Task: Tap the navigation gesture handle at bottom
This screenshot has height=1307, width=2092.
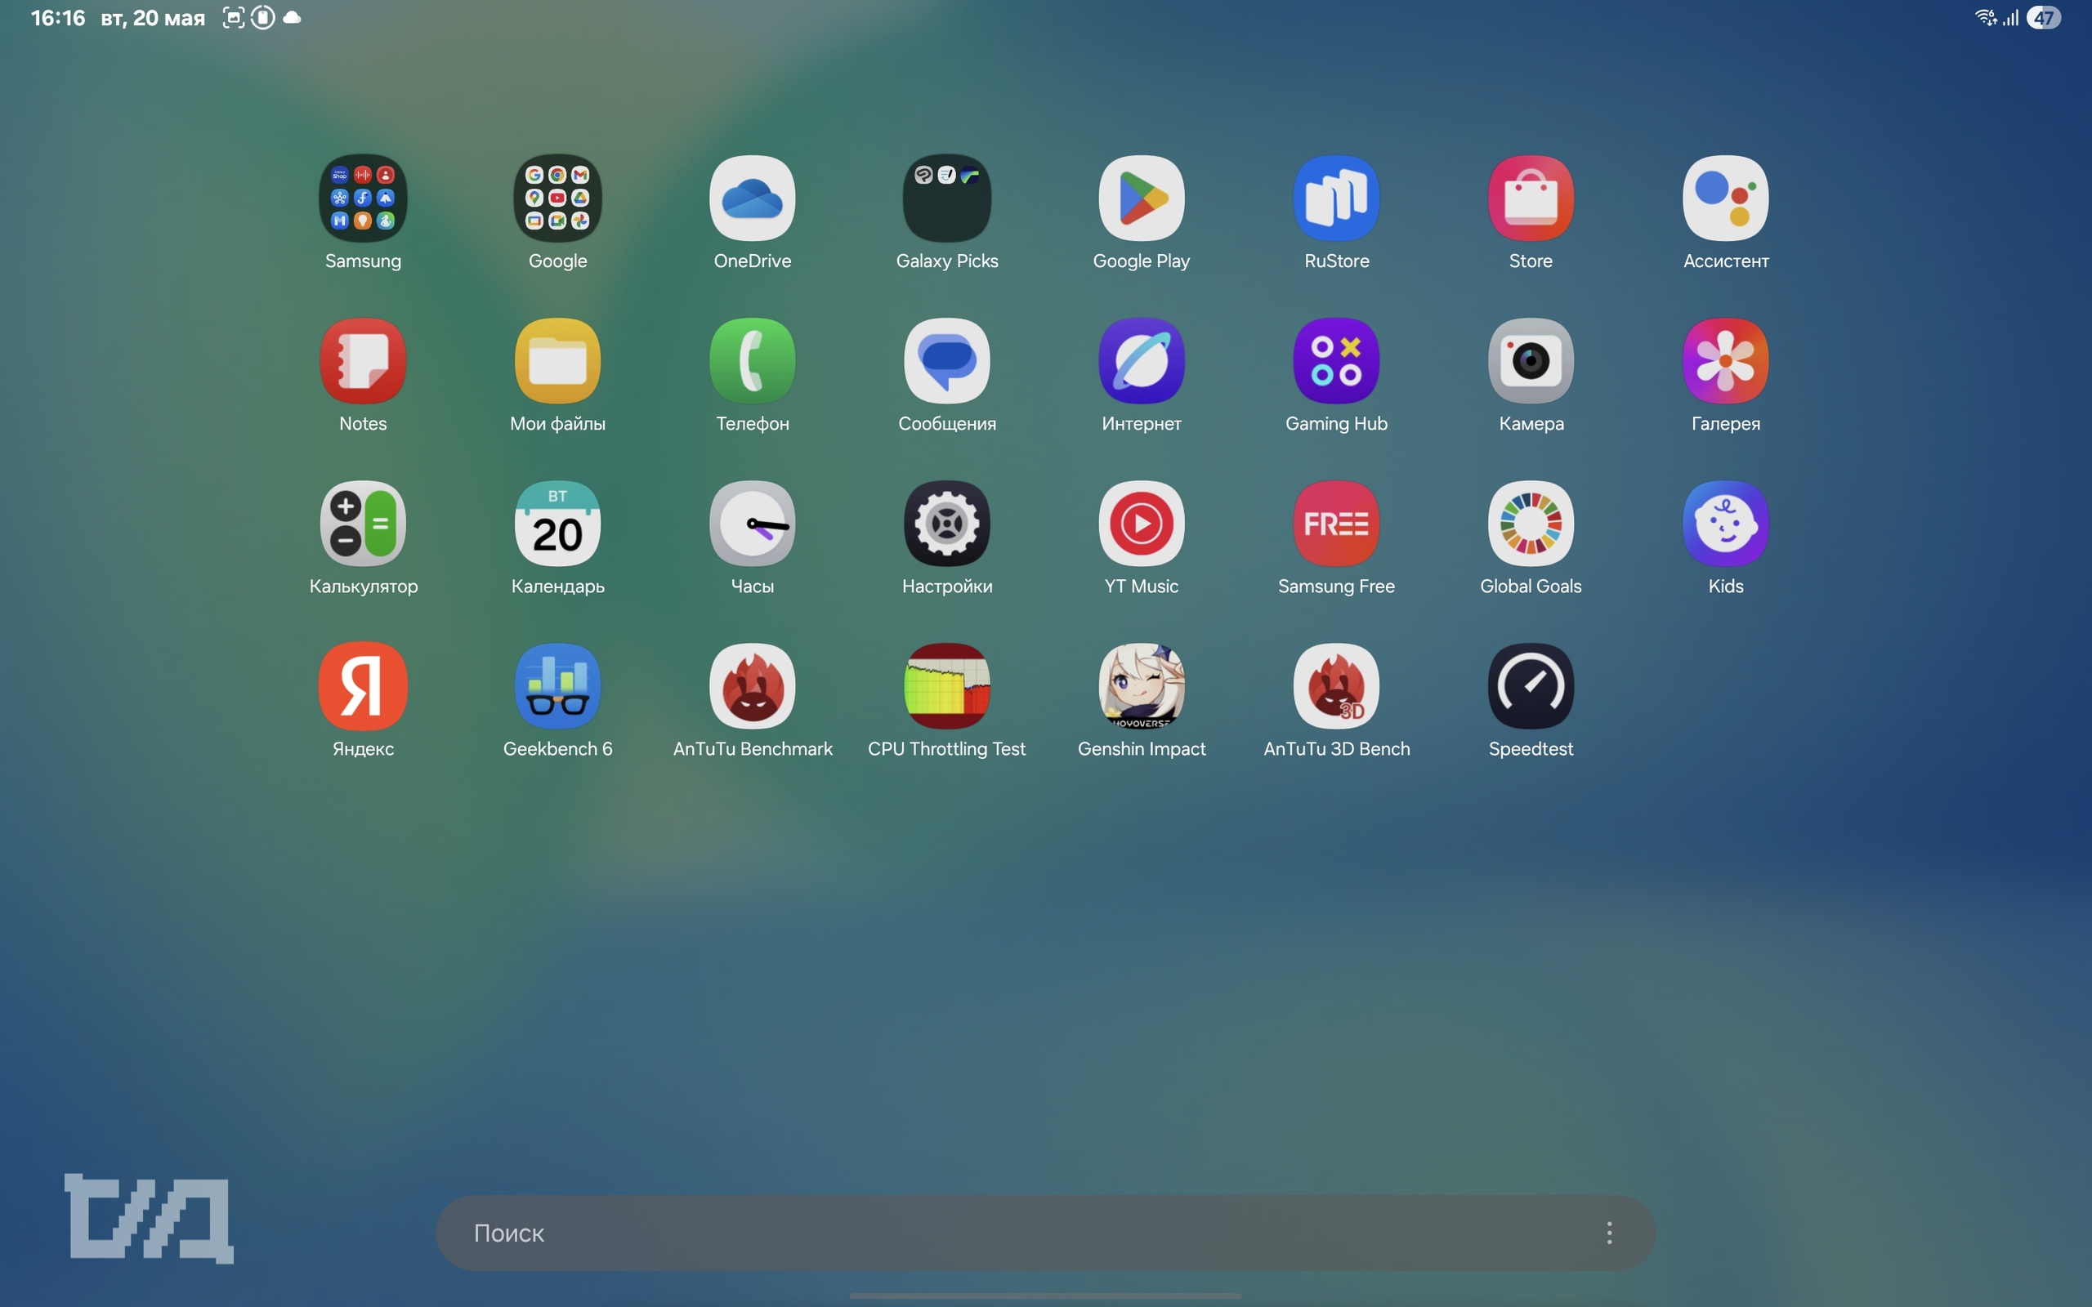Action: [1045, 1296]
